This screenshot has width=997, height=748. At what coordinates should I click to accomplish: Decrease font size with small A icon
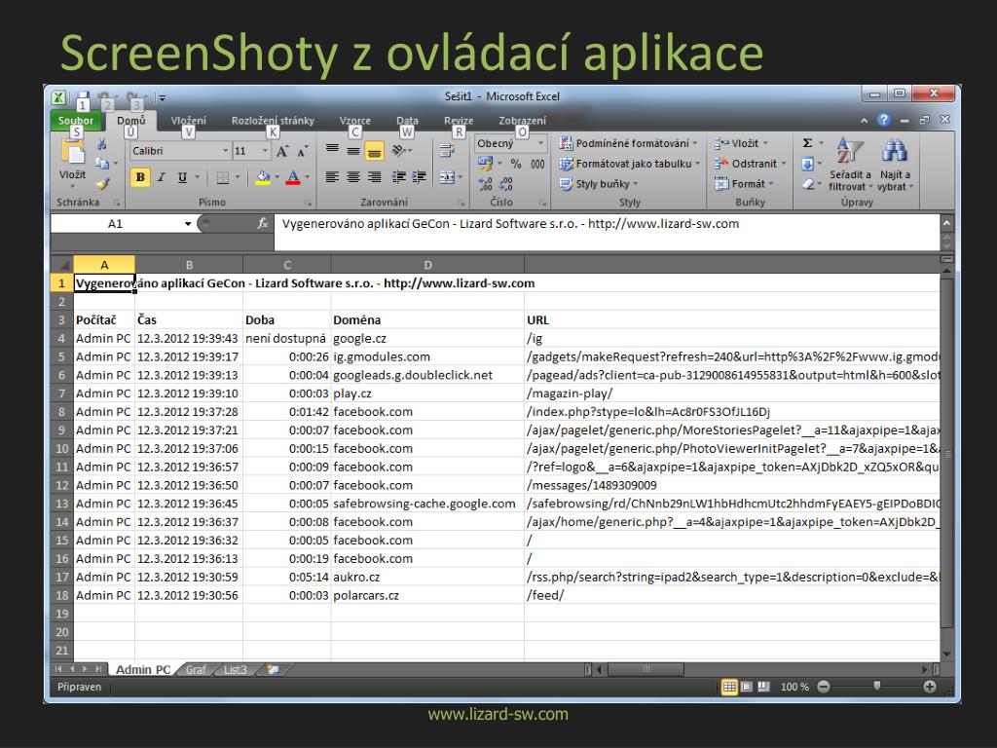point(302,151)
